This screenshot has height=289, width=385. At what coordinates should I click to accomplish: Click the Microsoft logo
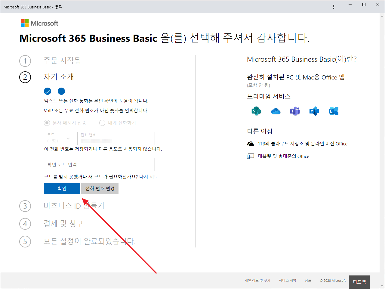click(x=39, y=23)
